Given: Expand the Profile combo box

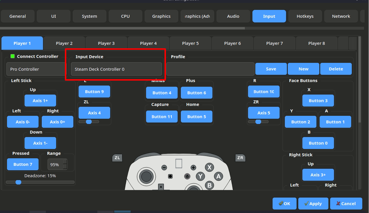Looking at the screenshot, I should pyautogui.click(x=210, y=69).
